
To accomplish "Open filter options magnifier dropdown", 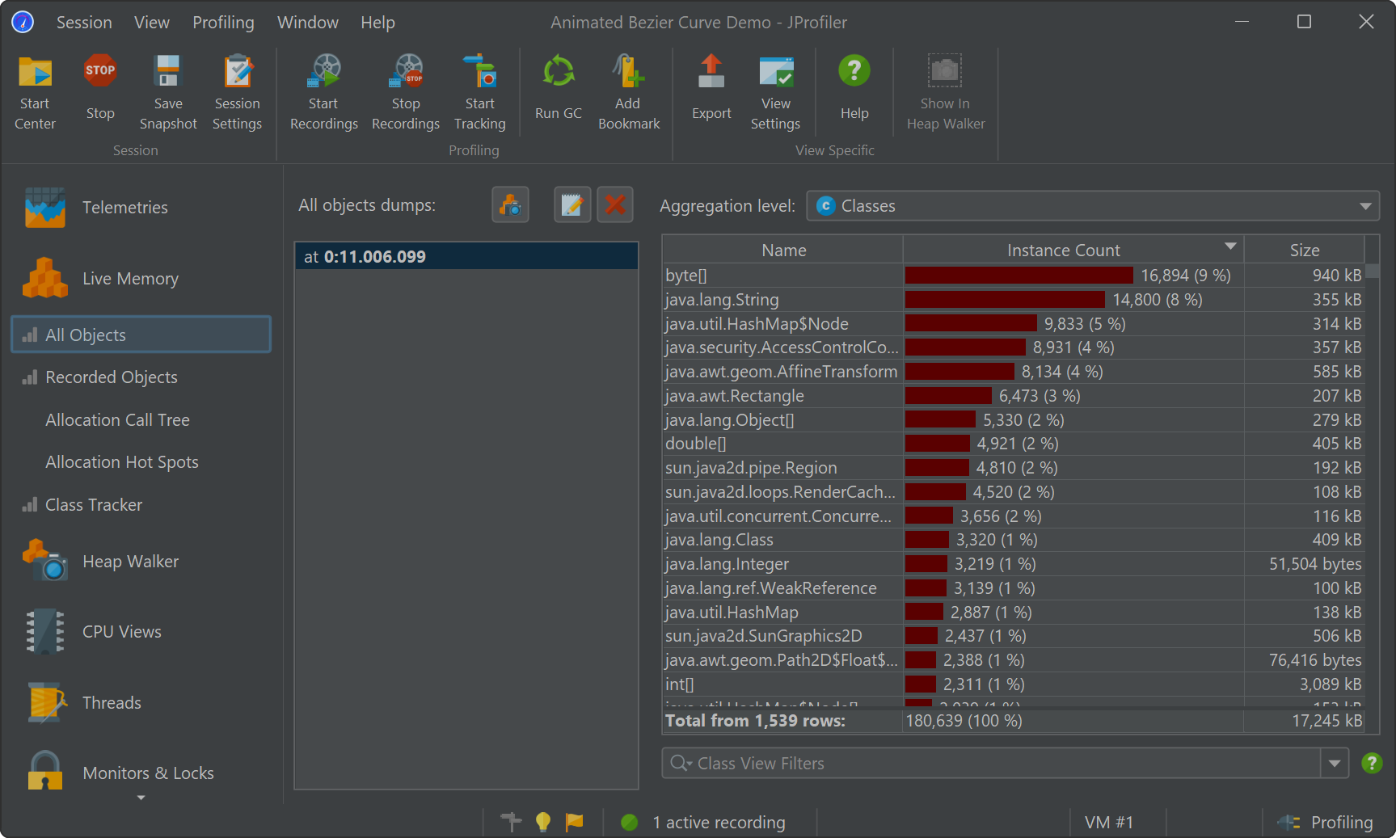I will pos(681,763).
